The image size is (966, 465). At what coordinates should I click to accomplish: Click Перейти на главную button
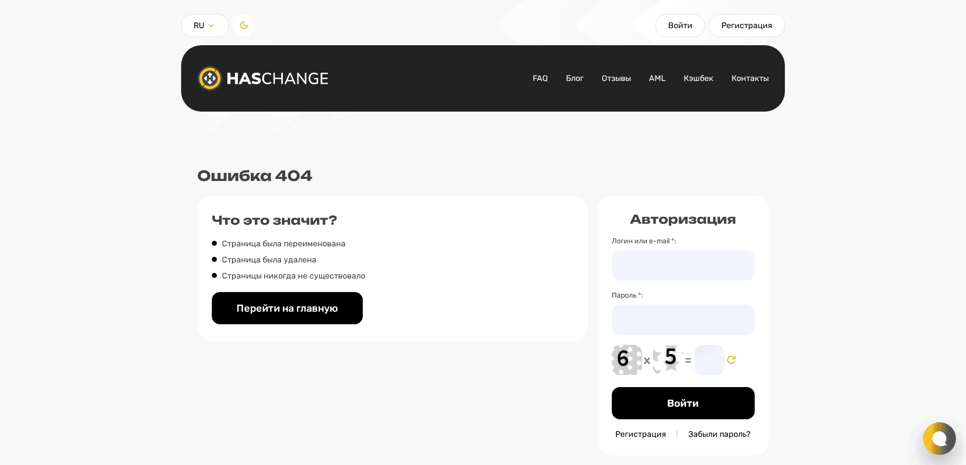pyautogui.click(x=287, y=308)
